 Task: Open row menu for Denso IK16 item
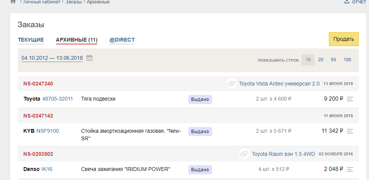pos(350,169)
